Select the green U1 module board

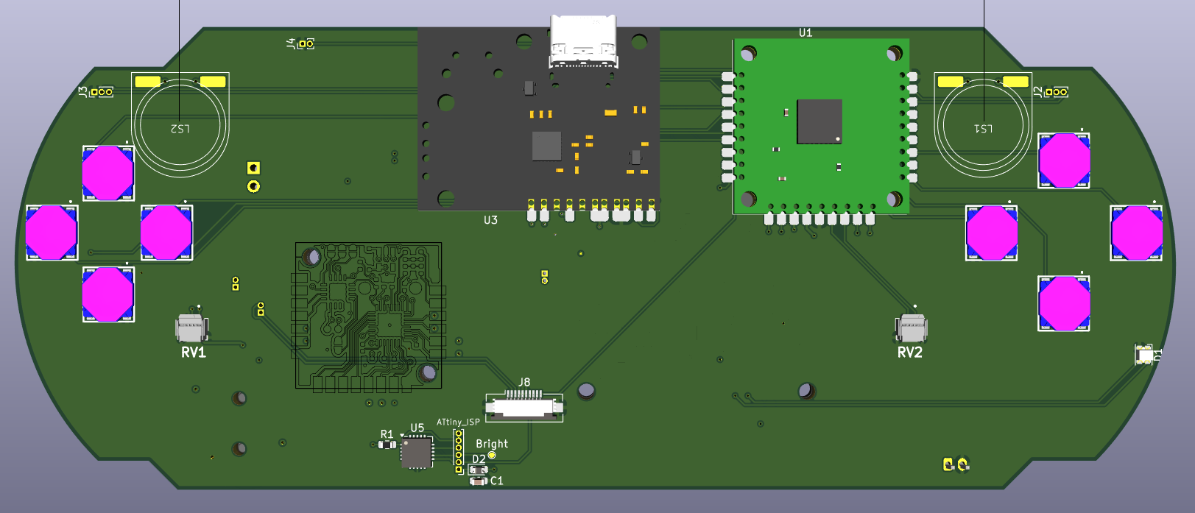point(821,126)
